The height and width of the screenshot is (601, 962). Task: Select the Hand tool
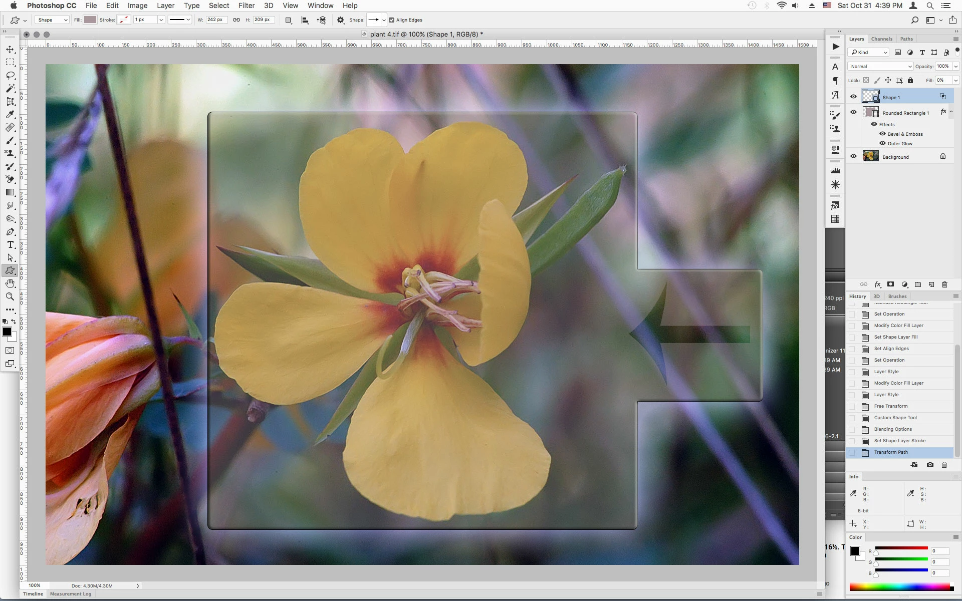[x=10, y=283]
